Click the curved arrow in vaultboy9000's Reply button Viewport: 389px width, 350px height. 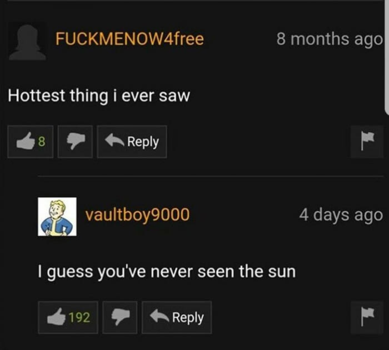(x=159, y=317)
